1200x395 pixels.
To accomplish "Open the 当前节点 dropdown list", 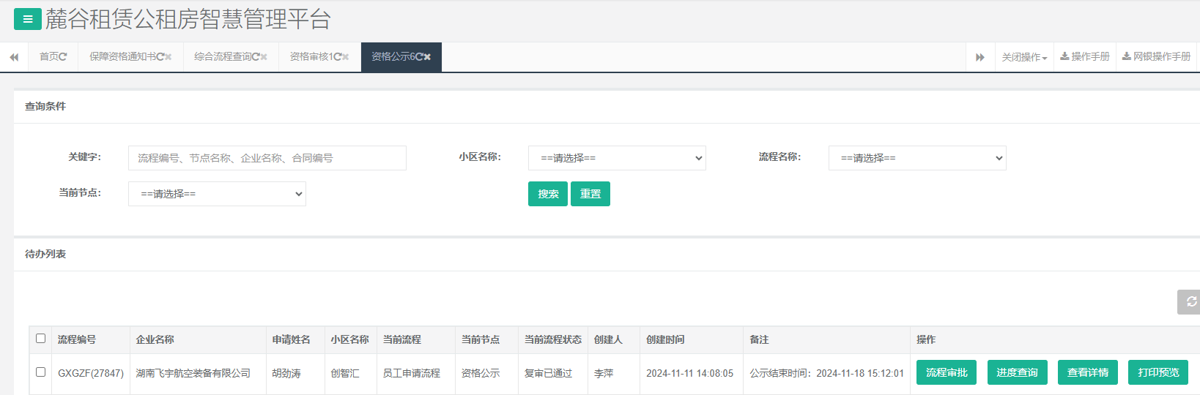I will pos(217,194).
